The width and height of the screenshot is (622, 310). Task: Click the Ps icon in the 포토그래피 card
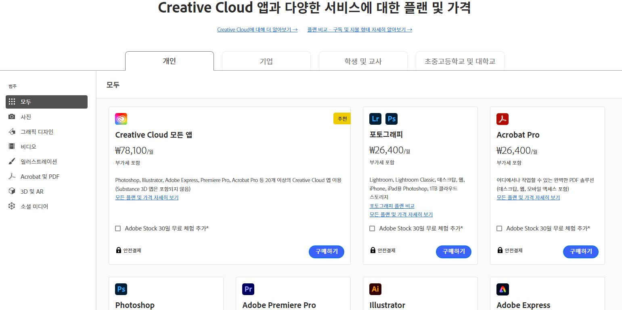coord(392,119)
